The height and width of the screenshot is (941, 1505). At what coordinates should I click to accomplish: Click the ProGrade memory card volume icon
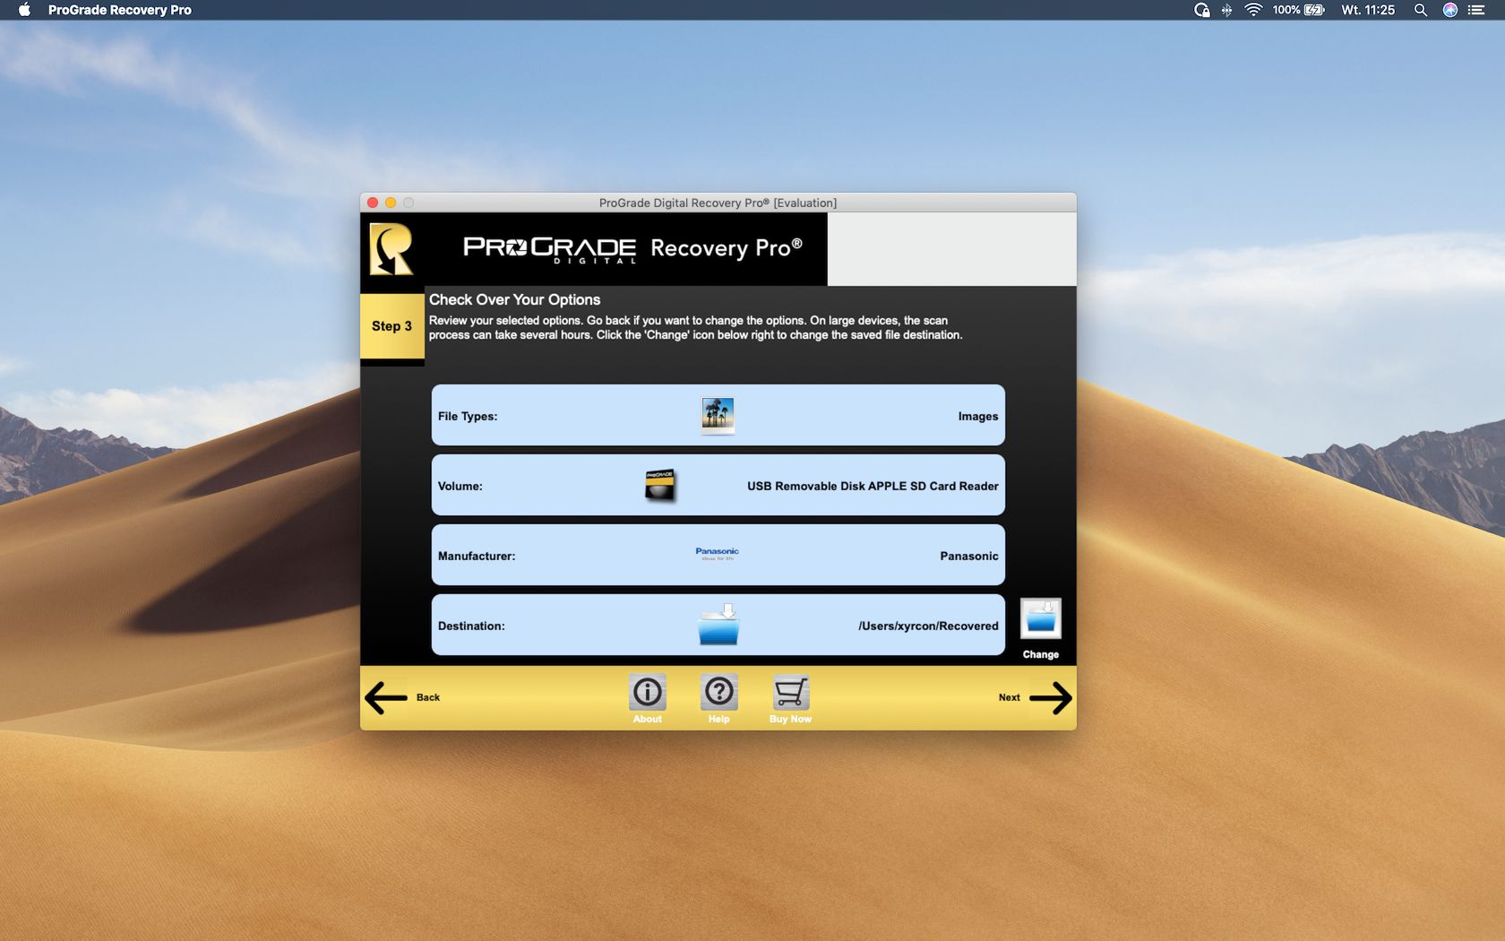[660, 486]
